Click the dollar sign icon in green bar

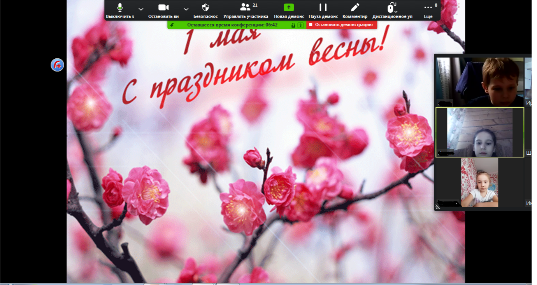[300, 25]
